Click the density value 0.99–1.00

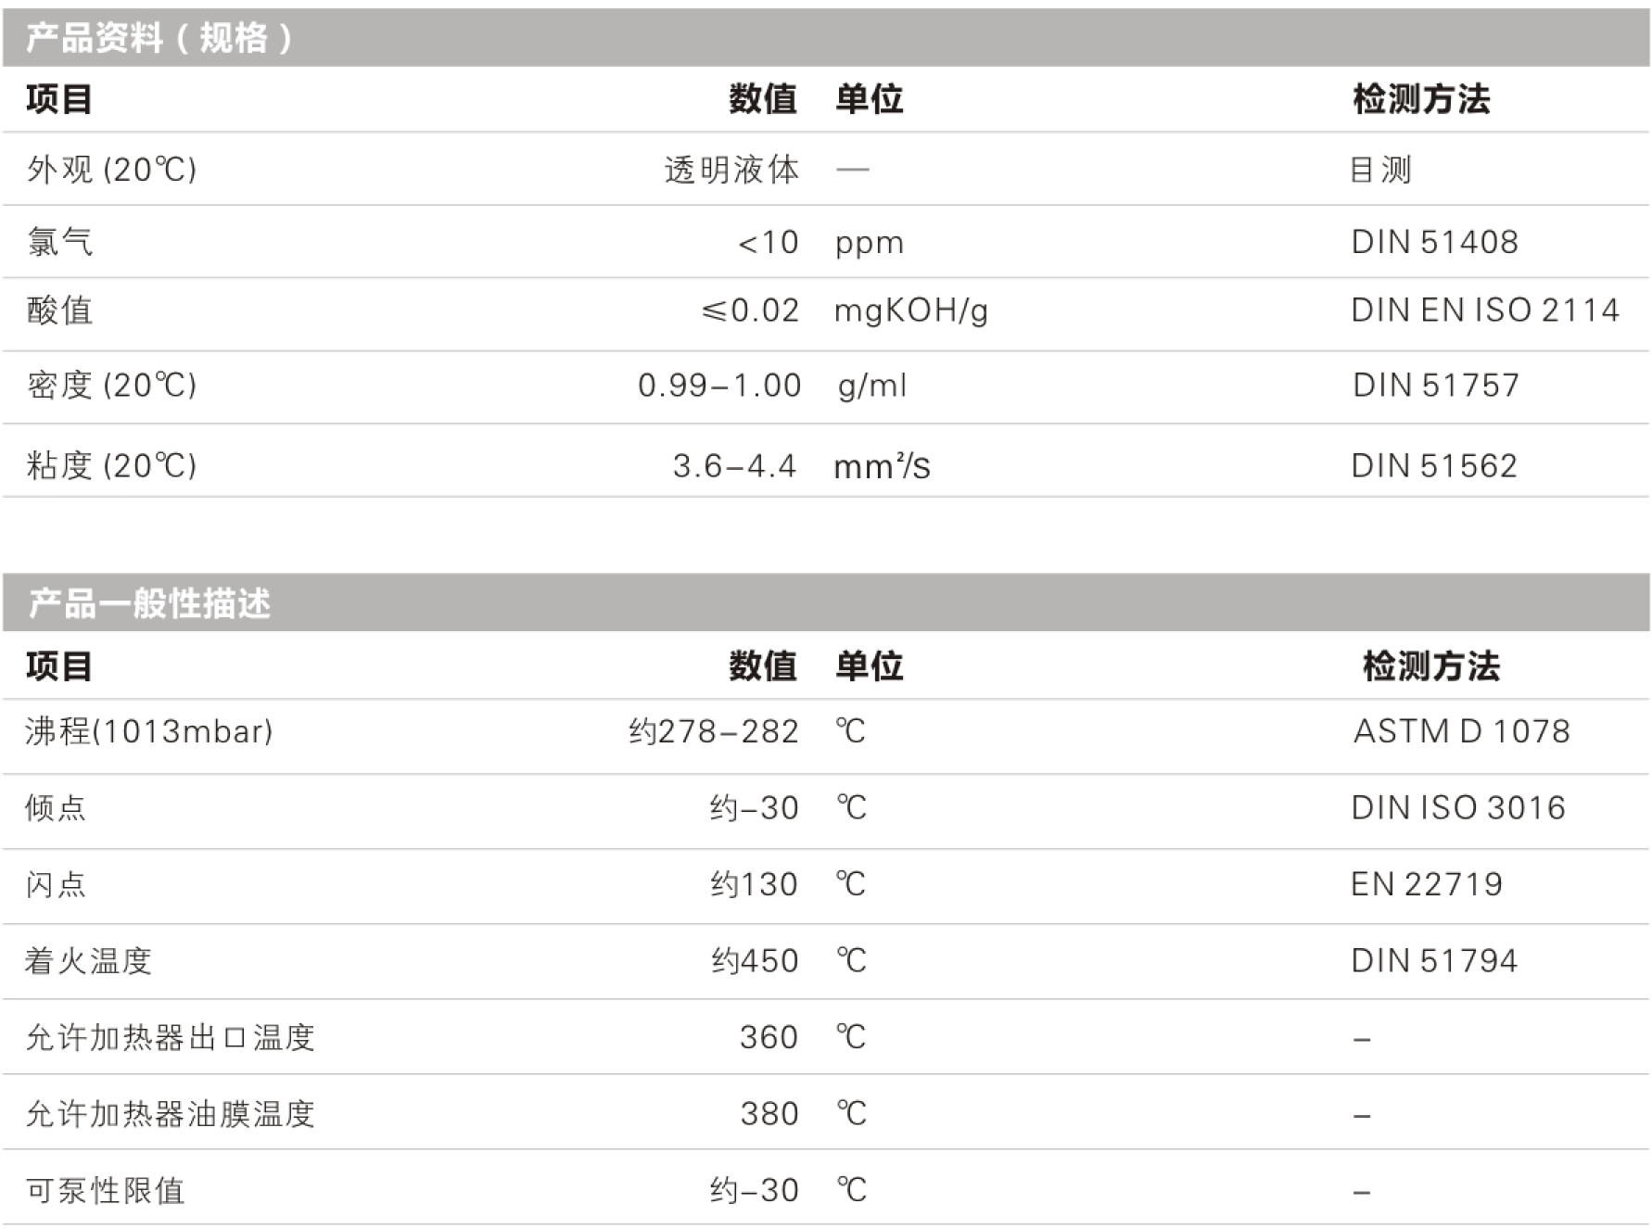tap(719, 386)
